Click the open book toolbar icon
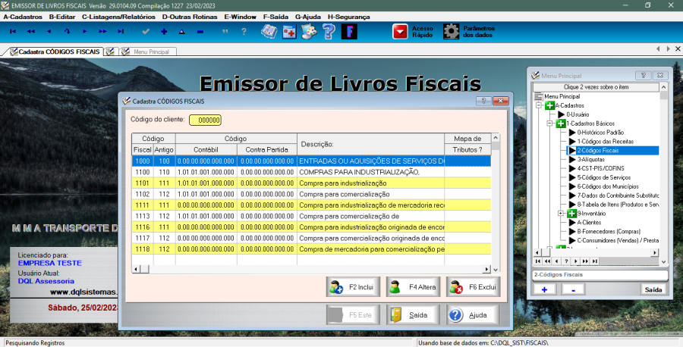 [269, 31]
